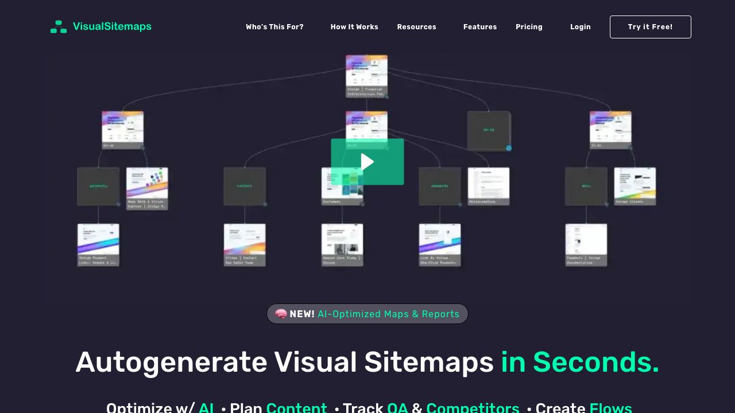Navigate to Pricing

(529, 27)
